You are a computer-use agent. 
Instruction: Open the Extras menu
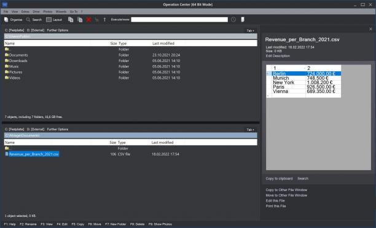(x=25, y=12)
